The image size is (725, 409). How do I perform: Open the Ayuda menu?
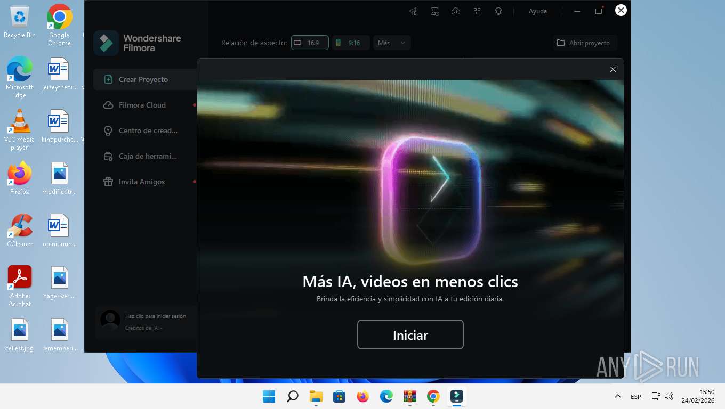(537, 11)
